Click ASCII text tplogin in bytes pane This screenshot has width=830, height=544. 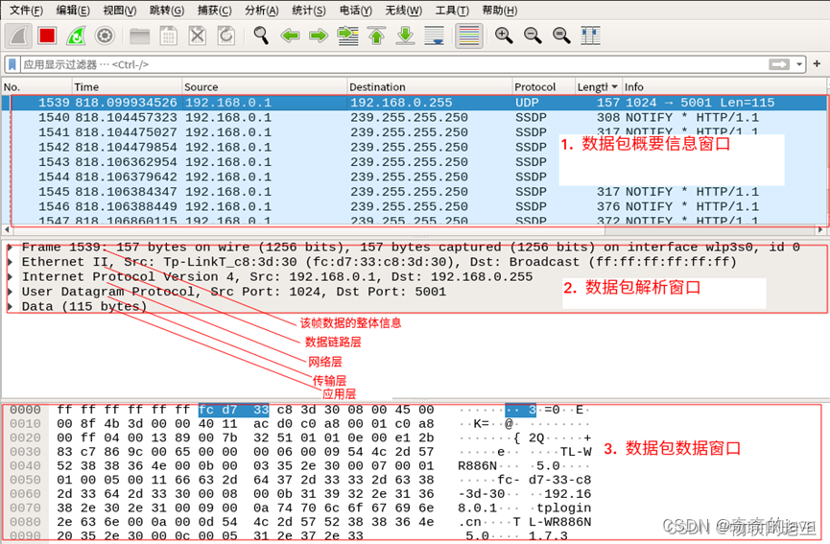tap(563, 508)
